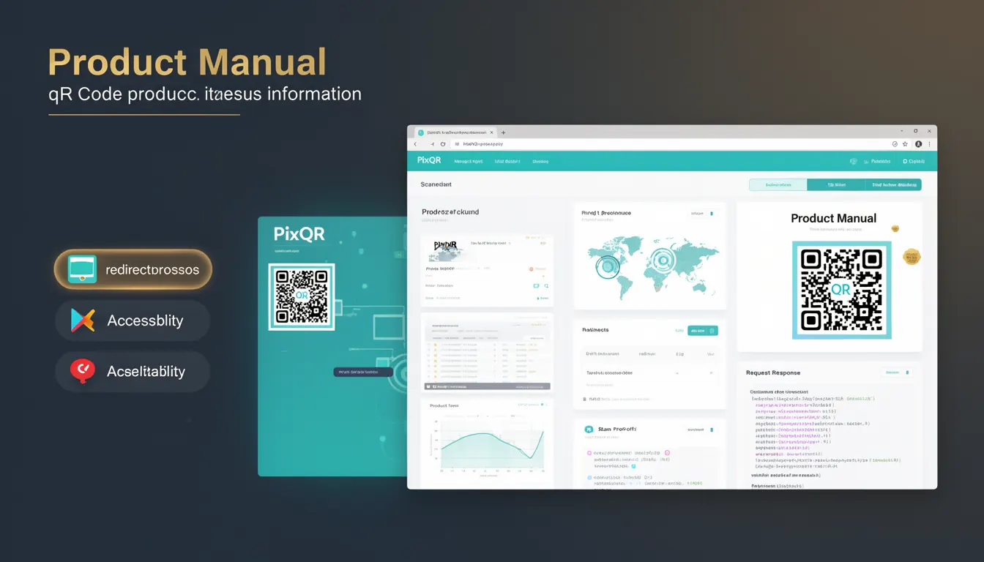Click the colorful triangle icon beside Accessblity

click(x=82, y=321)
